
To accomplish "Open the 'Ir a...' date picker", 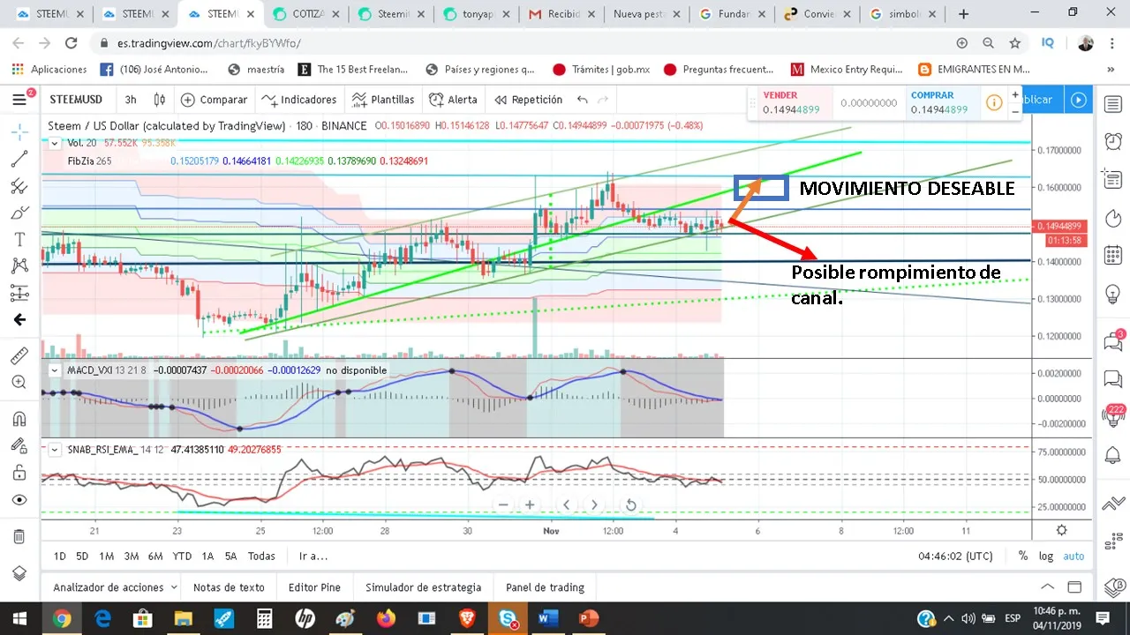I will coord(313,557).
